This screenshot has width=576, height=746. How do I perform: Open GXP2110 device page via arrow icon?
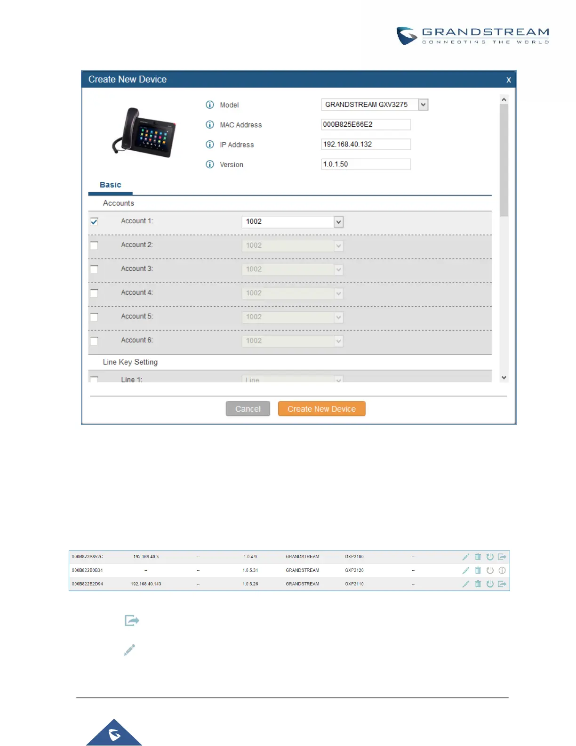(x=502, y=584)
